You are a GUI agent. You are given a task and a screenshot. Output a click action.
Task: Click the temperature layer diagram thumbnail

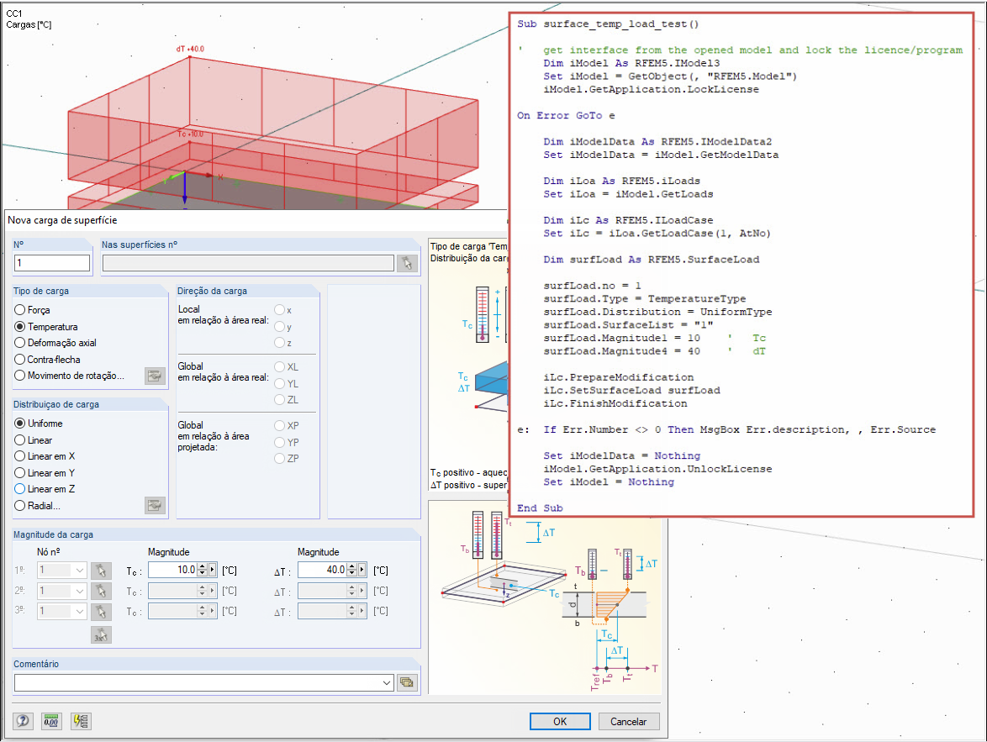coord(546,598)
